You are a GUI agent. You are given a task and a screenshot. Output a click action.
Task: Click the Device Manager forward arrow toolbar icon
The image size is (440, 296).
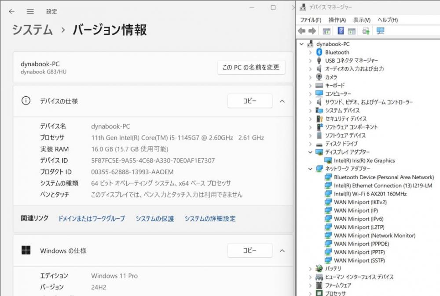tap(312, 31)
